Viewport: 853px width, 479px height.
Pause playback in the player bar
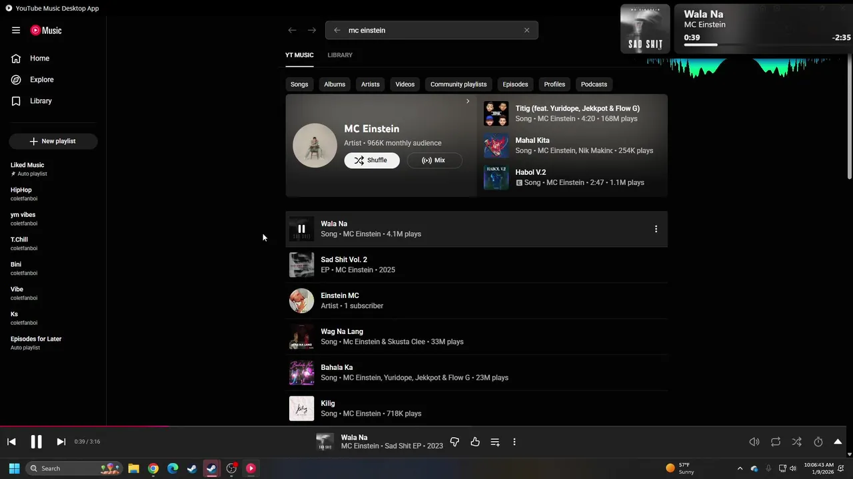(36, 442)
